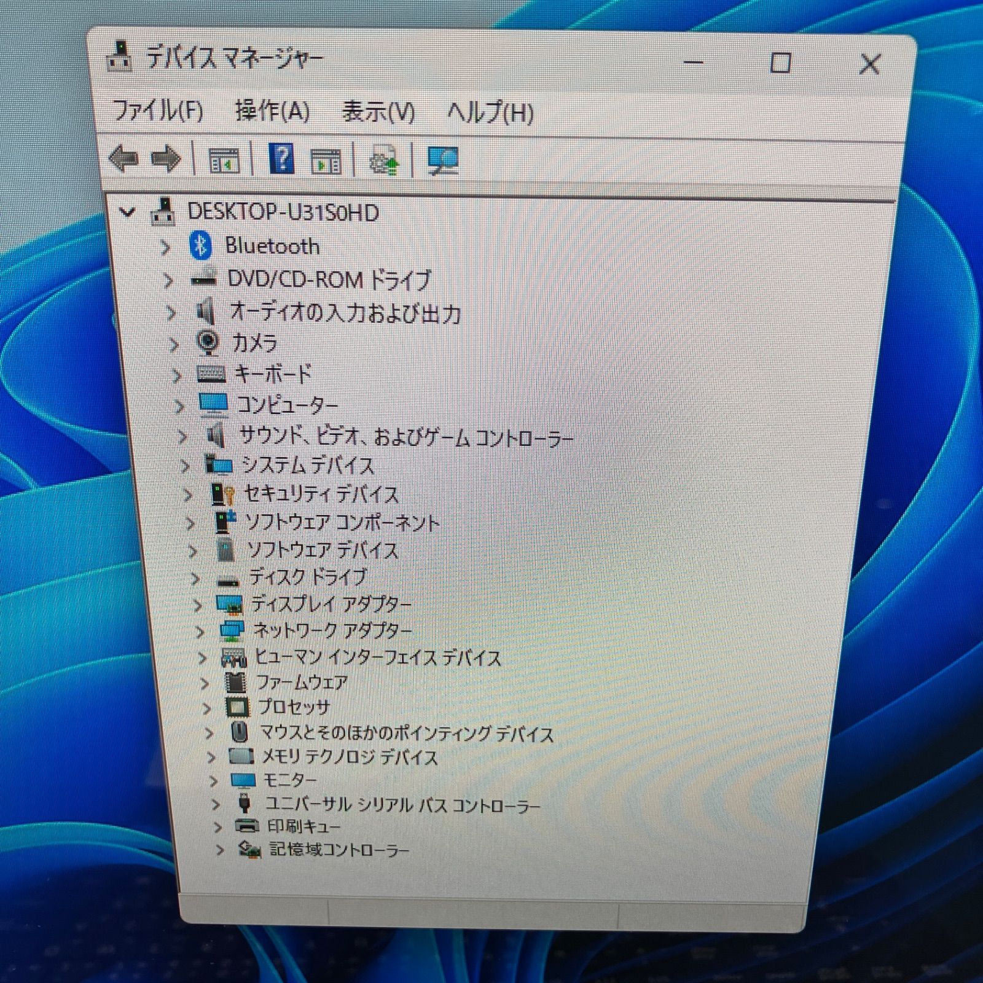Expand the ディスク ドライブ category
Image resolution: width=983 pixels, height=983 pixels.
[195, 578]
